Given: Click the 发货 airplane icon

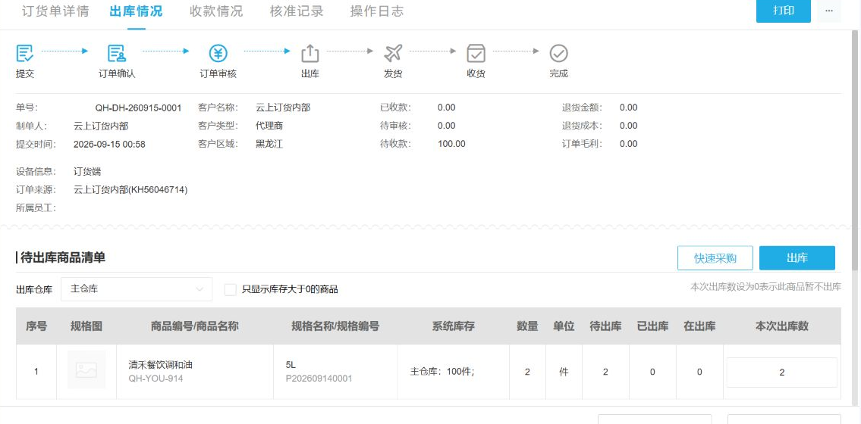Looking at the screenshot, I should coord(393,53).
